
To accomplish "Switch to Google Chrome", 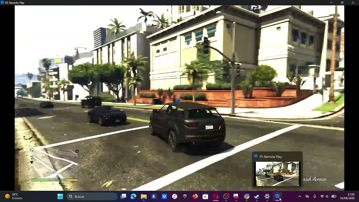I will (x=247, y=196).
